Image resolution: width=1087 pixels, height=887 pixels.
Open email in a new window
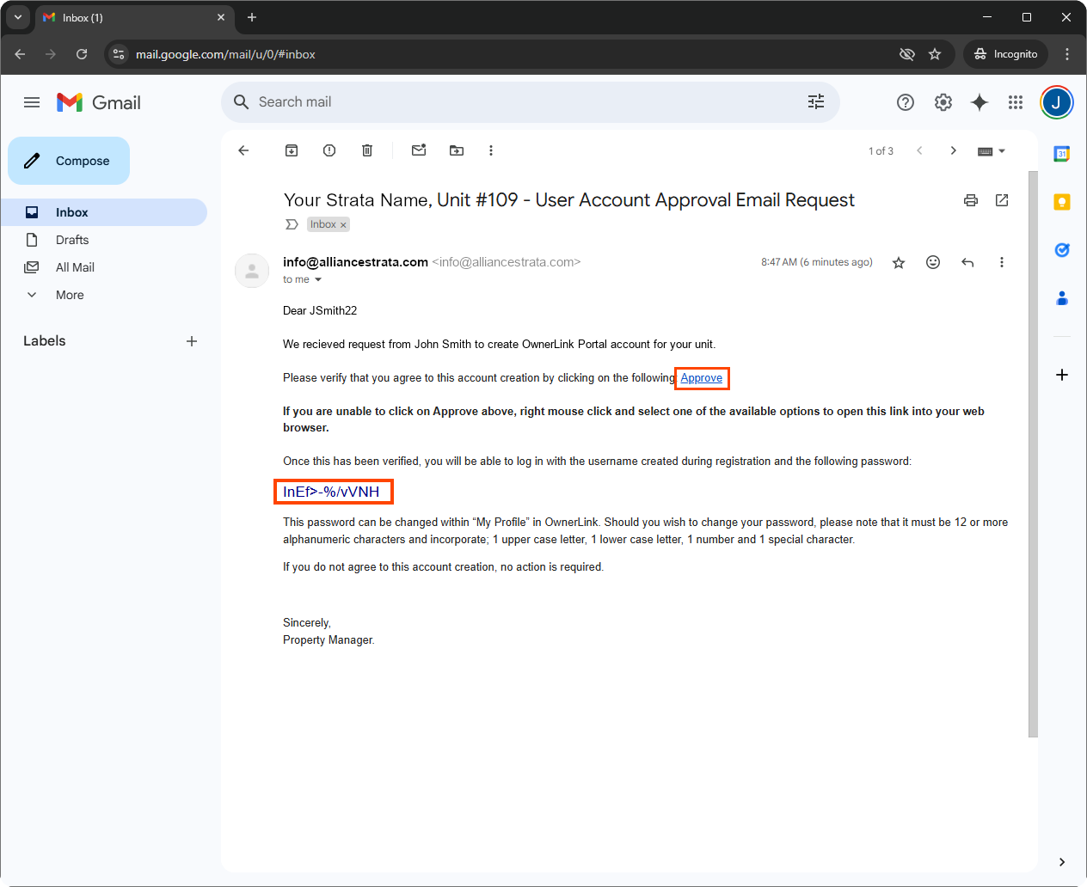pos(1002,200)
